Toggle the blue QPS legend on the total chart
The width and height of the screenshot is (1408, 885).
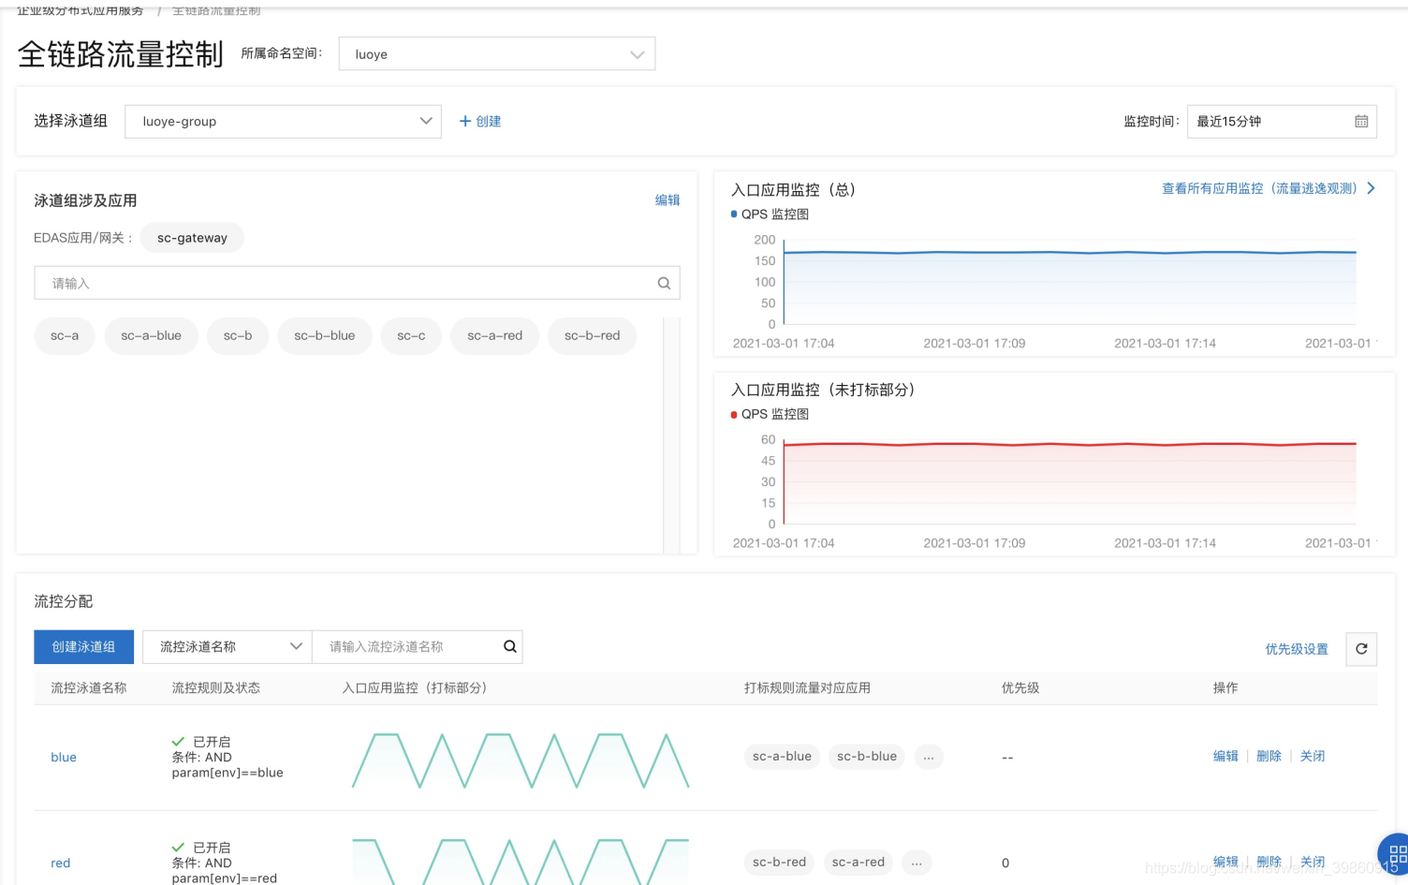734,214
